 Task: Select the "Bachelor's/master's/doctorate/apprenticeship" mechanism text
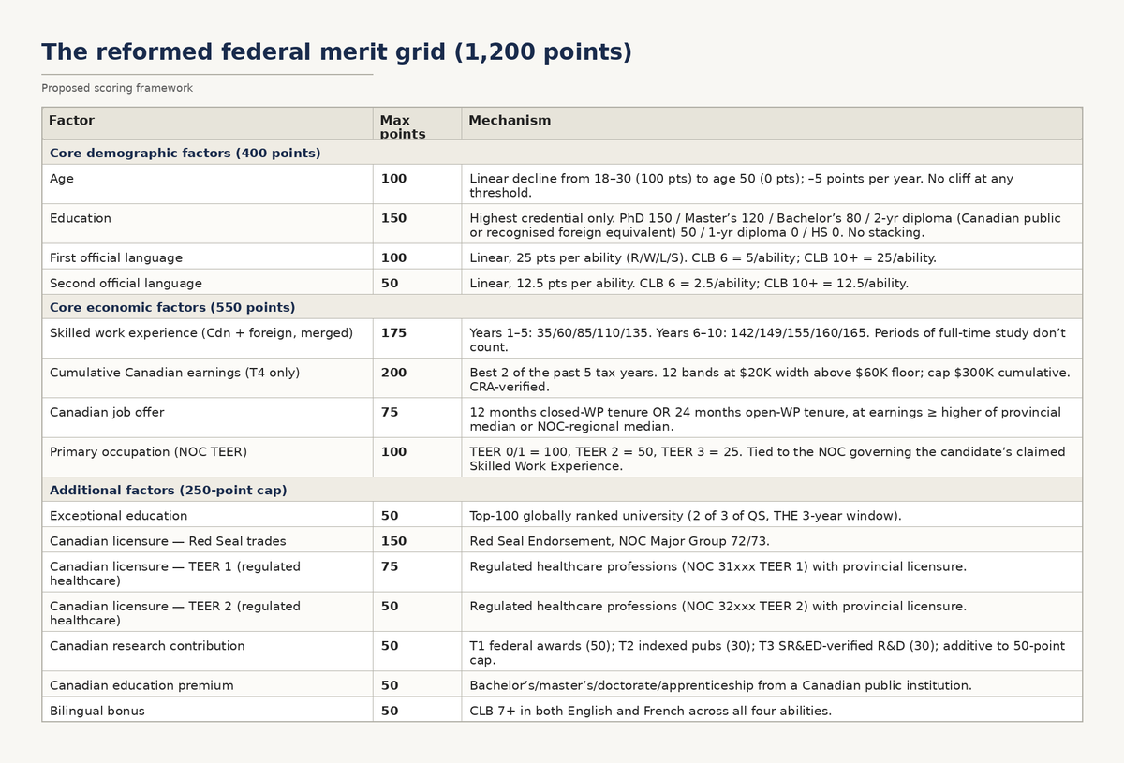[720, 685]
